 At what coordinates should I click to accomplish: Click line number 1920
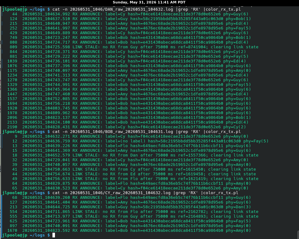point(12,108)
